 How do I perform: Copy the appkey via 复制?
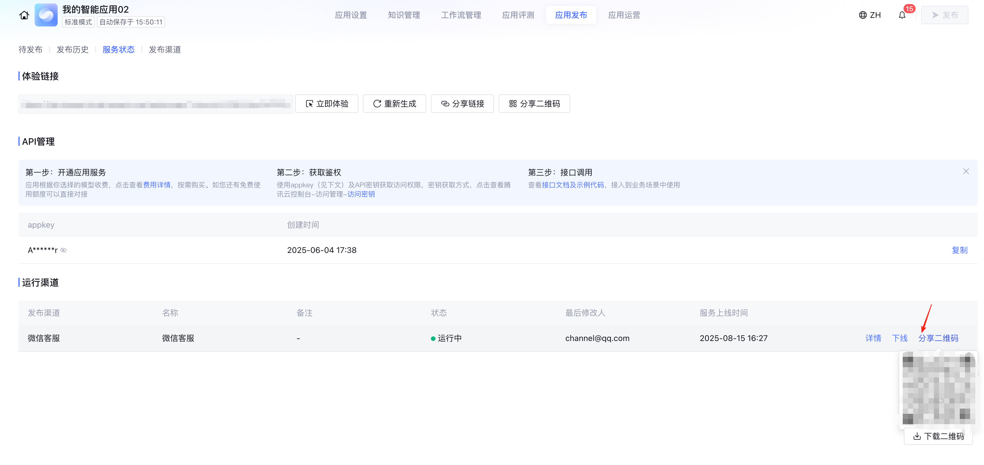pos(959,250)
